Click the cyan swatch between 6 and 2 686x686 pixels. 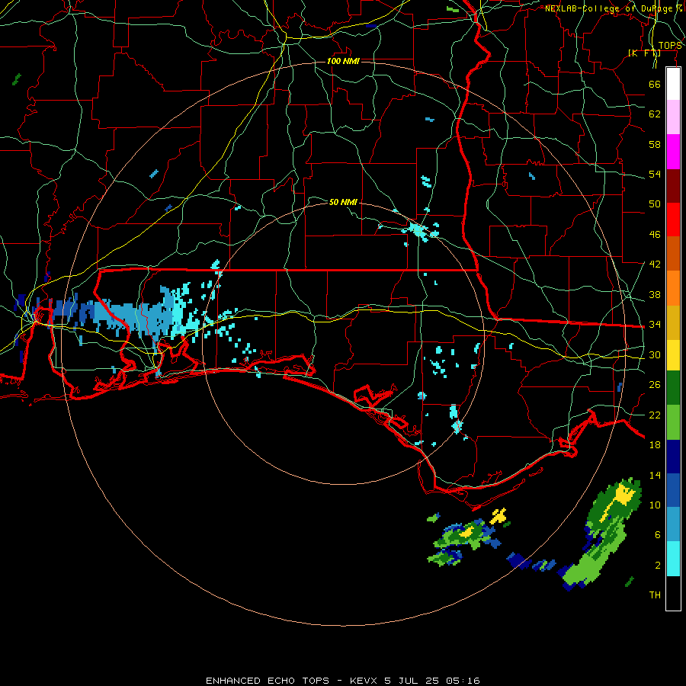(673, 558)
